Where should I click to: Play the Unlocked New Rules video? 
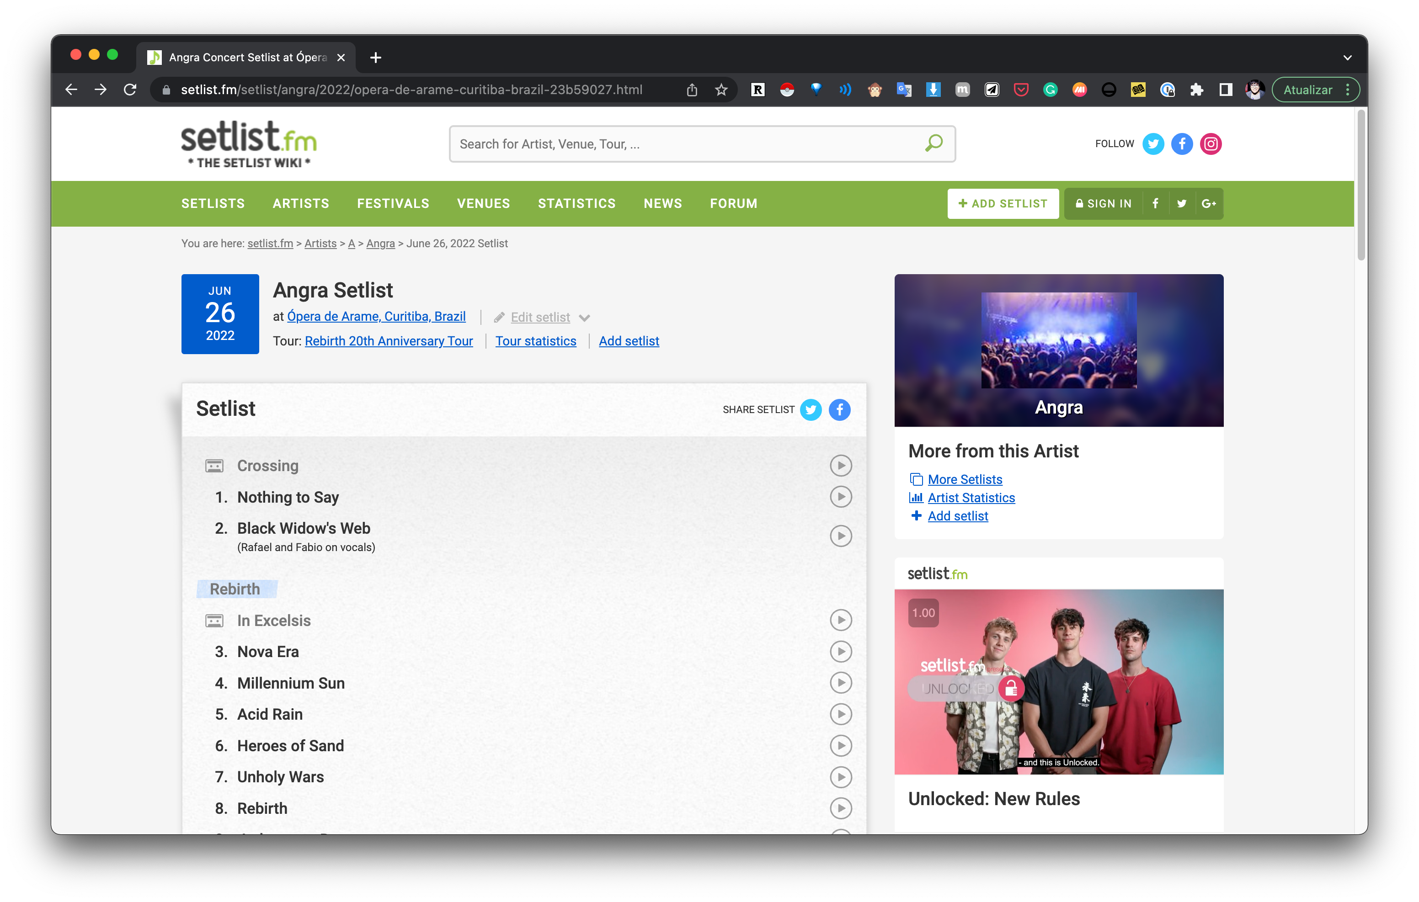click(x=1058, y=682)
